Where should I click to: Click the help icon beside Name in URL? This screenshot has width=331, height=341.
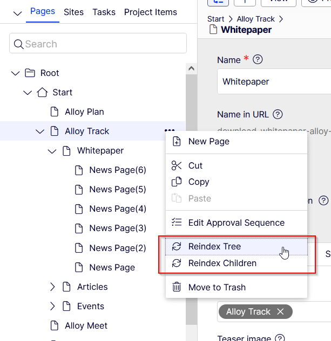click(278, 114)
